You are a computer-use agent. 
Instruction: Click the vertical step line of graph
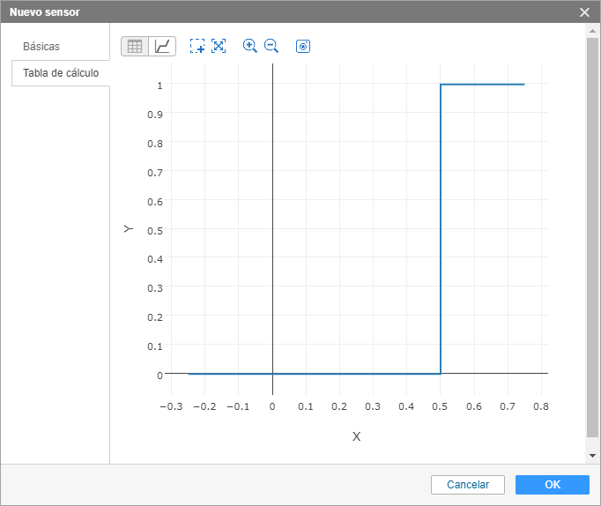click(441, 229)
